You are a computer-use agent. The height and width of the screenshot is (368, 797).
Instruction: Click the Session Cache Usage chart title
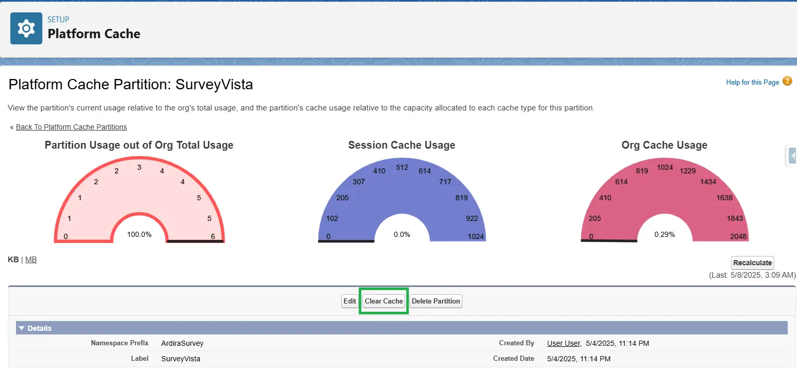click(x=402, y=145)
